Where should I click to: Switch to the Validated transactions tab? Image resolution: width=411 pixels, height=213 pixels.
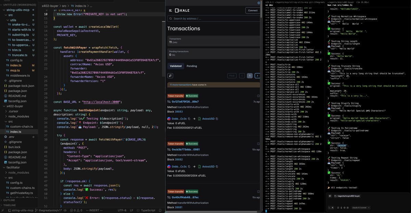pos(176,66)
